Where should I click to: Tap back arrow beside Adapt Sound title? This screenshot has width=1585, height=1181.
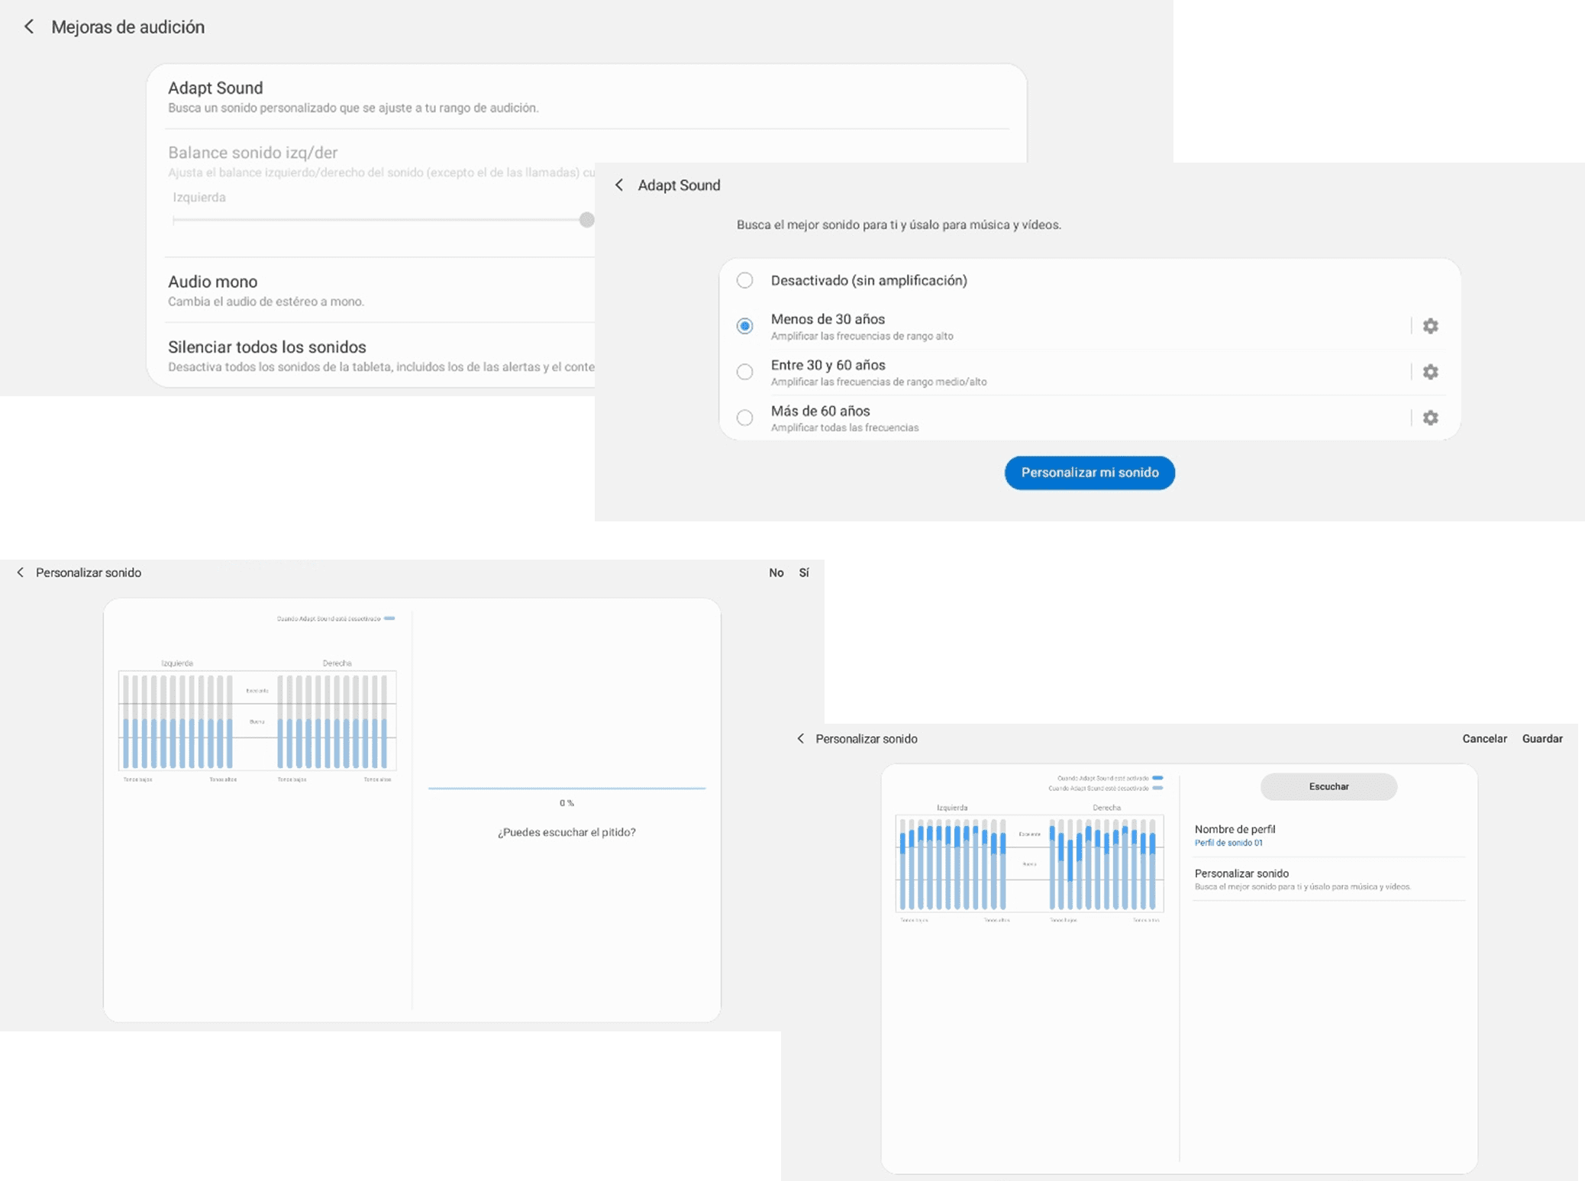(x=619, y=185)
